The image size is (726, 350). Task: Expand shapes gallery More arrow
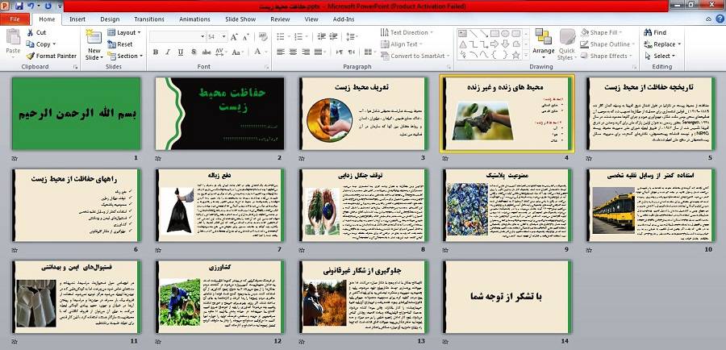click(526, 55)
